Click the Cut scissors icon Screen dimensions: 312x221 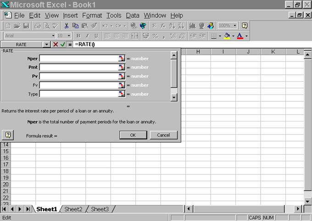[67, 26]
